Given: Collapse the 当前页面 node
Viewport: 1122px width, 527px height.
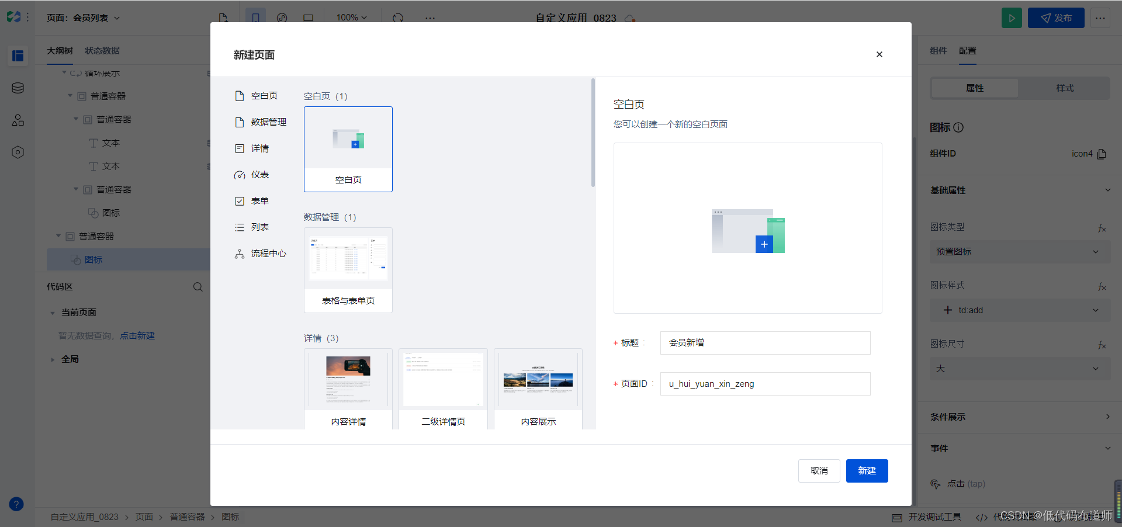Looking at the screenshot, I should click(53, 313).
